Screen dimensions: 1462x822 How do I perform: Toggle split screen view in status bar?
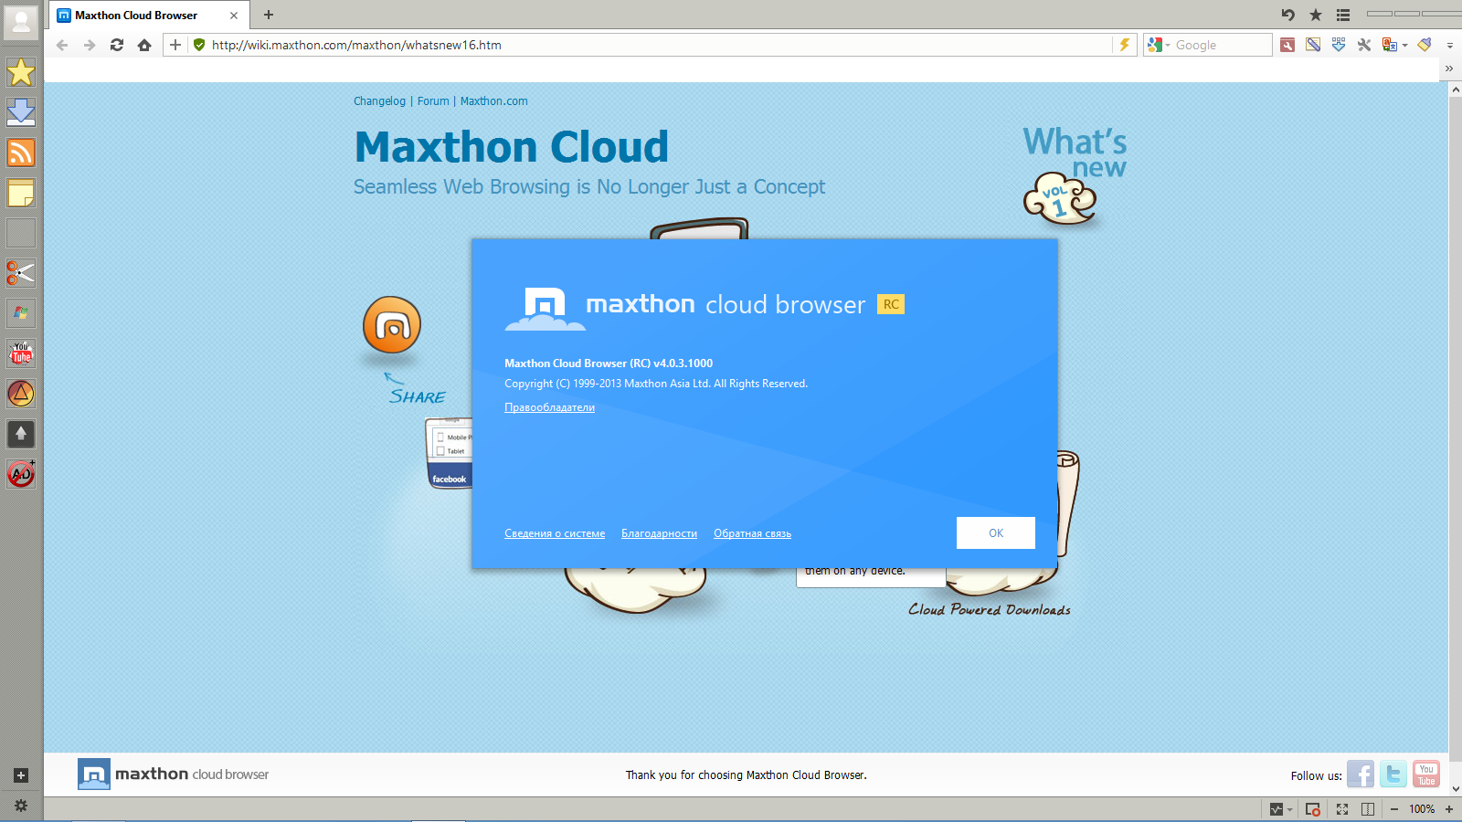[1368, 809]
